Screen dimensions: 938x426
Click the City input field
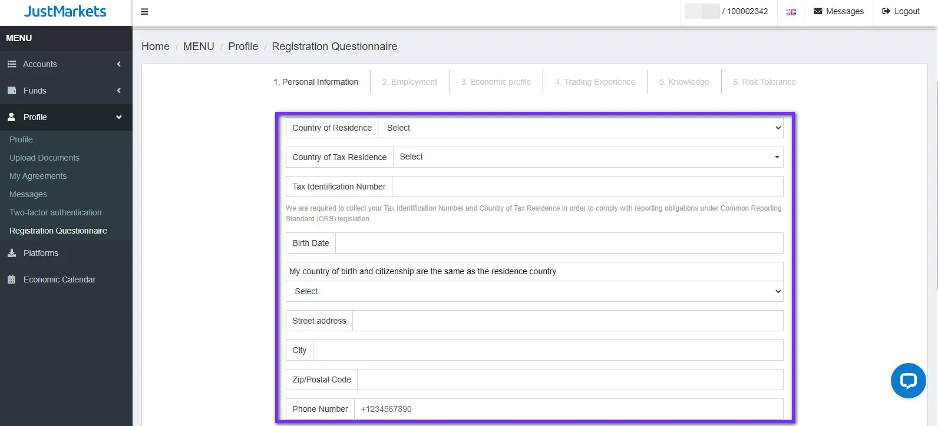(548, 350)
